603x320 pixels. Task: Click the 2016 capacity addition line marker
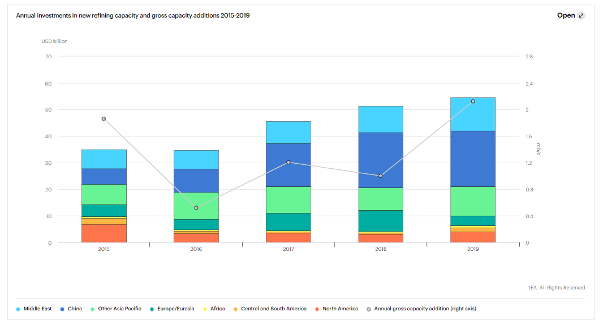tap(196, 207)
